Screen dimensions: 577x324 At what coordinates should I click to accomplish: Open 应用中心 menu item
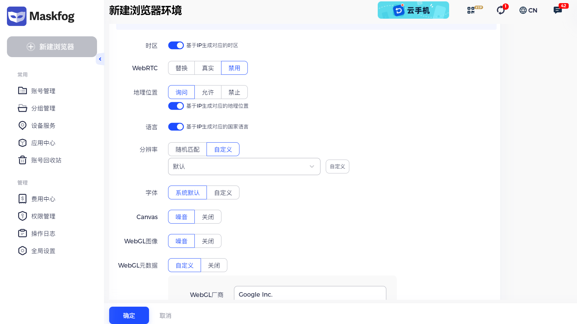click(x=43, y=143)
